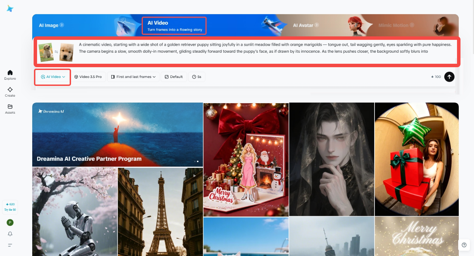Open help via the question mark icon

click(x=464, y=245)
